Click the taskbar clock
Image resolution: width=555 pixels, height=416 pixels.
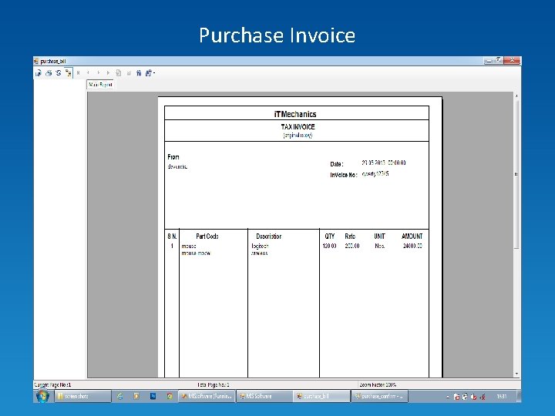pyautogui.click(x=501, y=397)
